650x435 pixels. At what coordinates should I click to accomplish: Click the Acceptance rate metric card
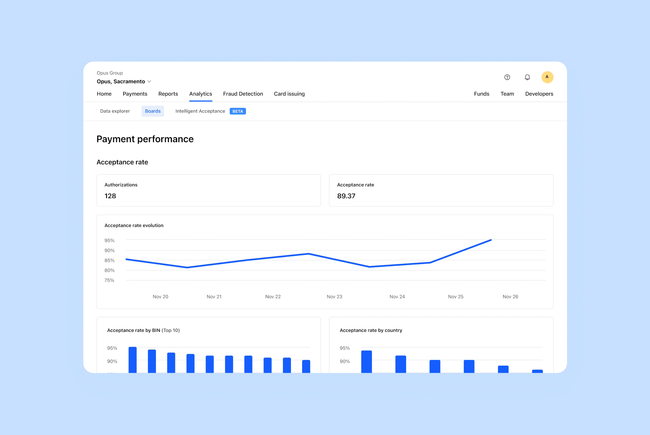[441, 190]
